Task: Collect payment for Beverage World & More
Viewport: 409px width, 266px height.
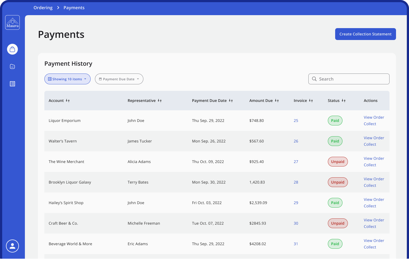Action: pos(370,247)
